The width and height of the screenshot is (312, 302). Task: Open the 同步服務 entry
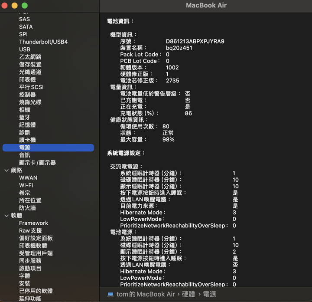pos(30,261)
